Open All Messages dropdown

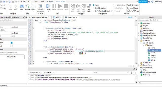pos(35,73)
